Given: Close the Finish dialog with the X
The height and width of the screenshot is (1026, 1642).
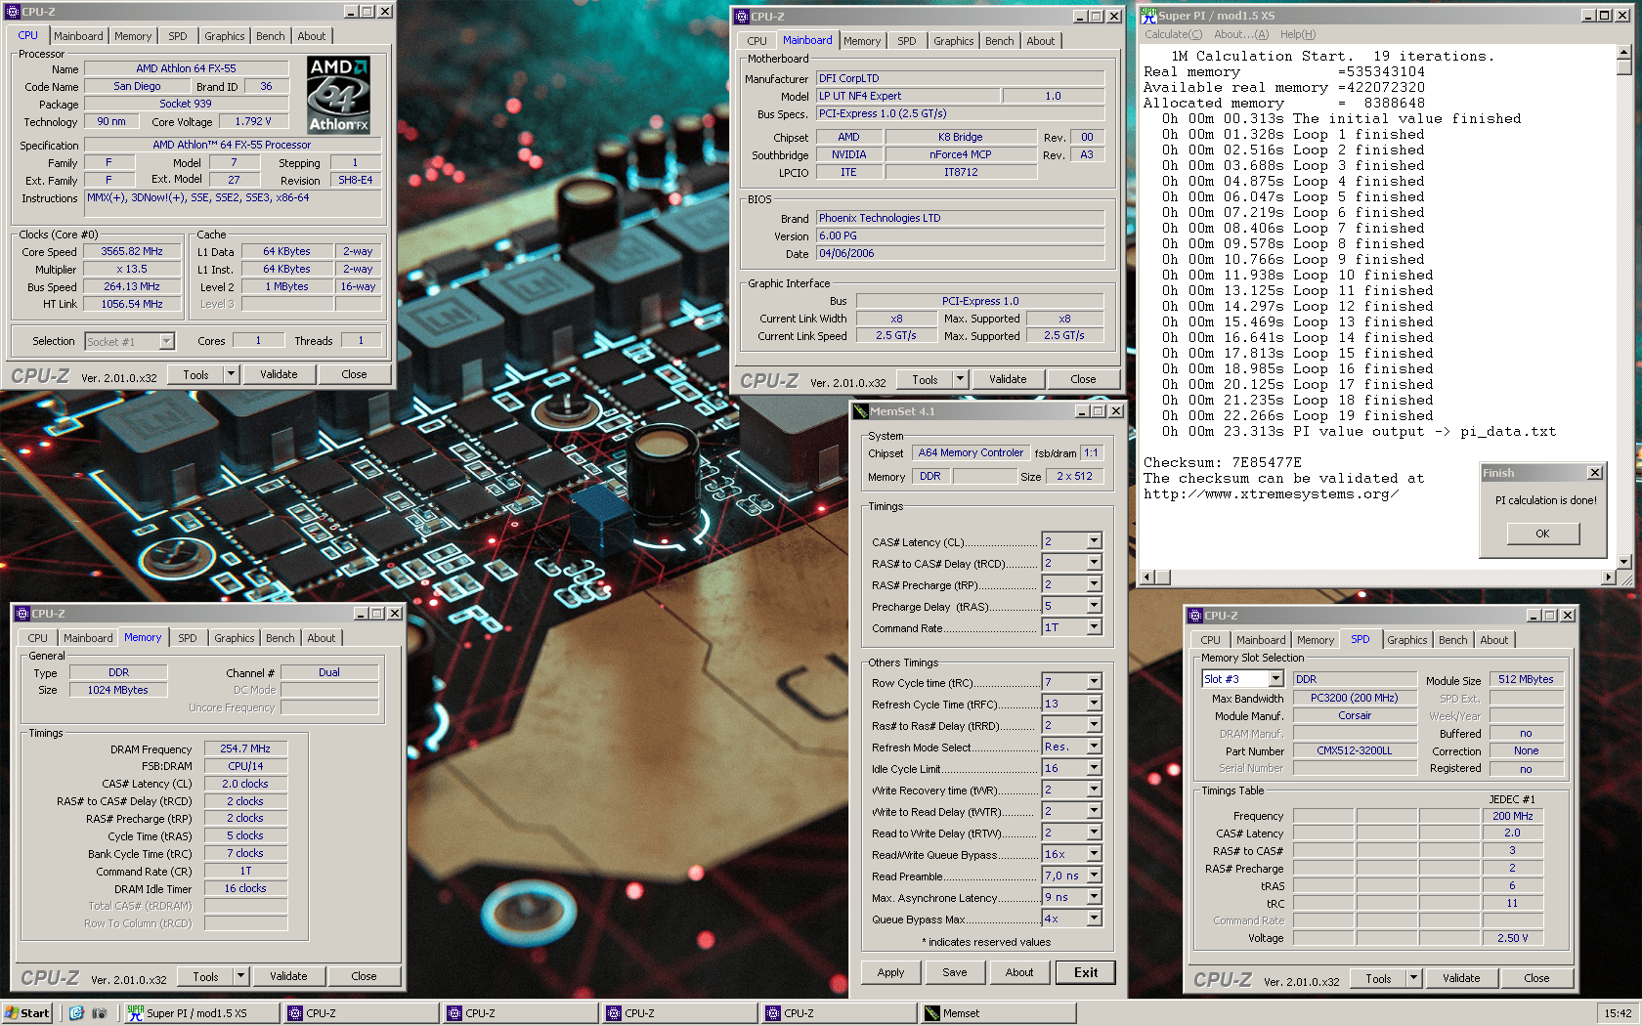Looking at the screenshot, I should (1595, 473).
